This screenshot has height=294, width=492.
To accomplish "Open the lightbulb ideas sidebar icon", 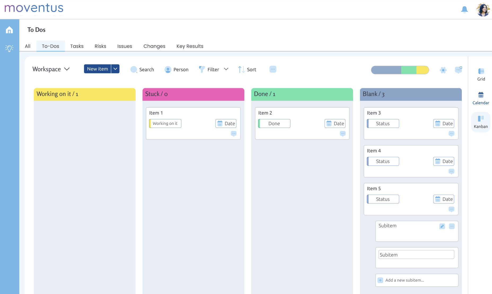I will pyautogui.click(x=9, y=48).
